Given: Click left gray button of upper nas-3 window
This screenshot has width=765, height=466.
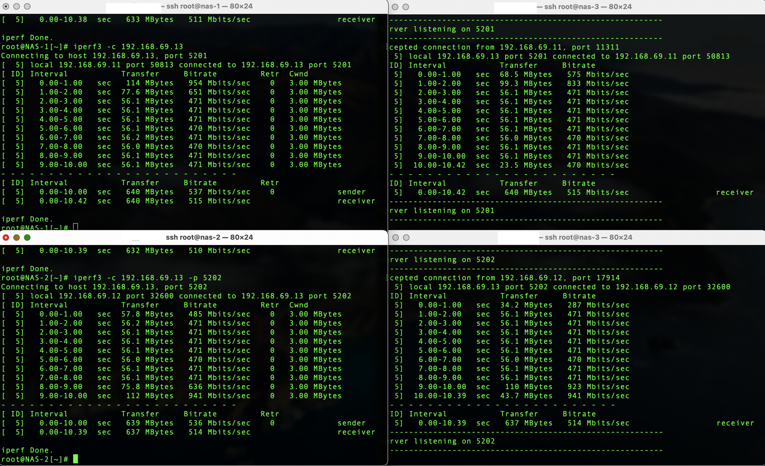Looking at the screenshot, I should (x=395, y=7).
